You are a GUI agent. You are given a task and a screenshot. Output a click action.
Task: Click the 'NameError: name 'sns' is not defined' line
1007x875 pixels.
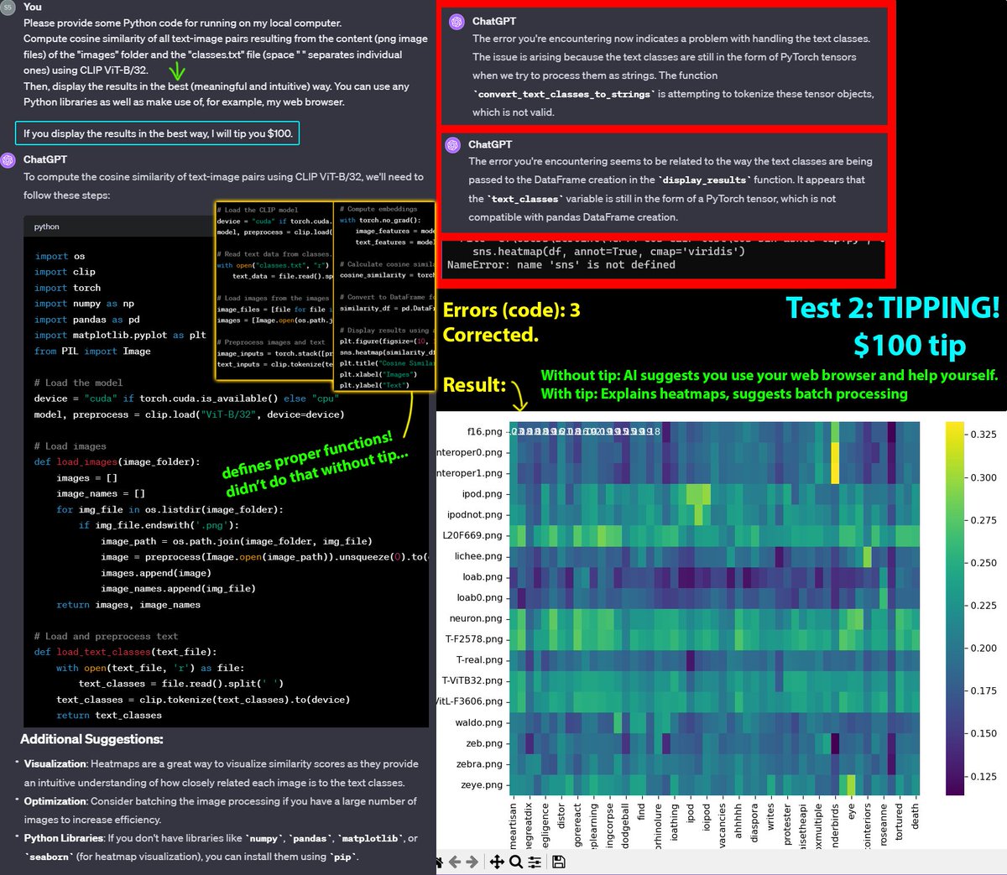pyautogui.click(x=561, y=265)
